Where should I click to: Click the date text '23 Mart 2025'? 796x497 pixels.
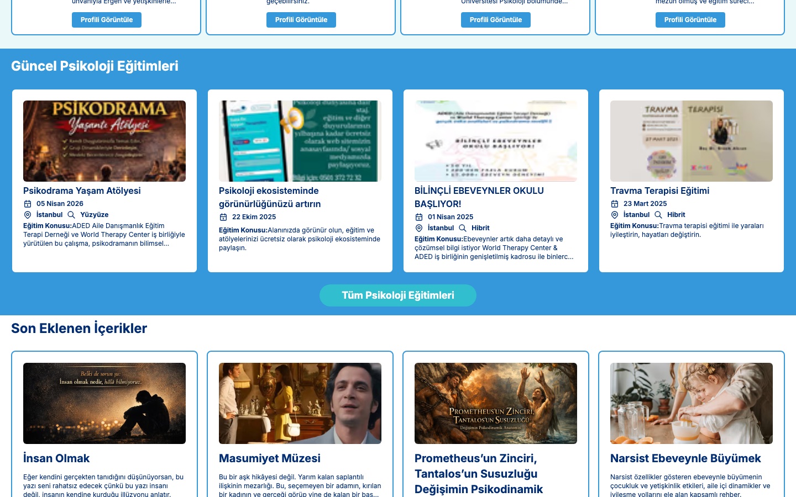(645, 204)
